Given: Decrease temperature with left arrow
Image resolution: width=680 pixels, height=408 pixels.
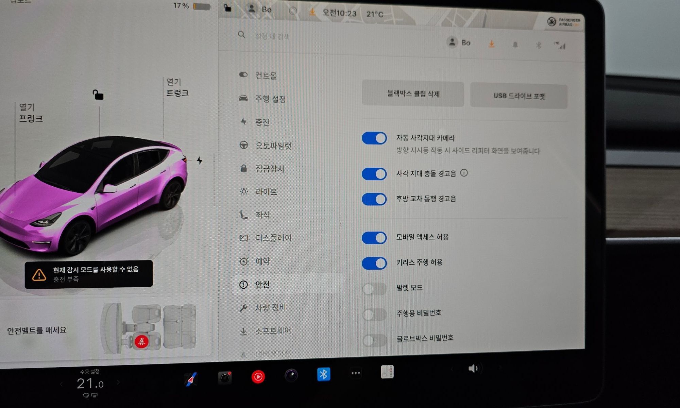Looking at the screenshot, I should click(x=62, y=384).
